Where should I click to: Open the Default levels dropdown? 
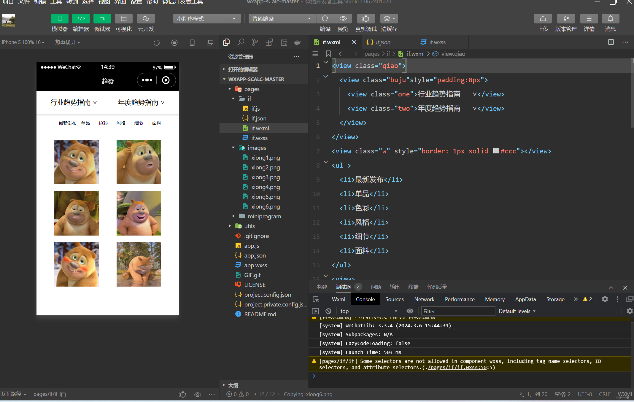pos(517,311)
